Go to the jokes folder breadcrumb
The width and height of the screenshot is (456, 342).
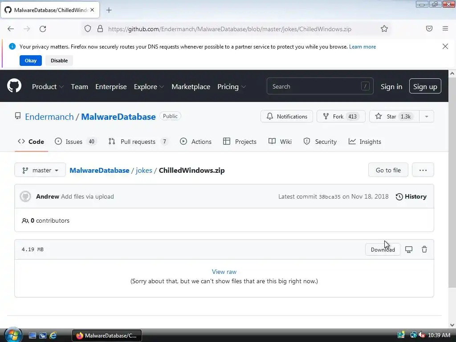tap(144, 170)
